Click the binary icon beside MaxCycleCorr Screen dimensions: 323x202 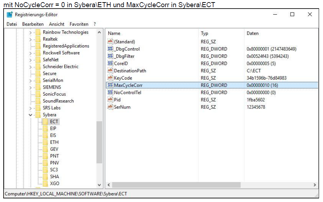110,85
